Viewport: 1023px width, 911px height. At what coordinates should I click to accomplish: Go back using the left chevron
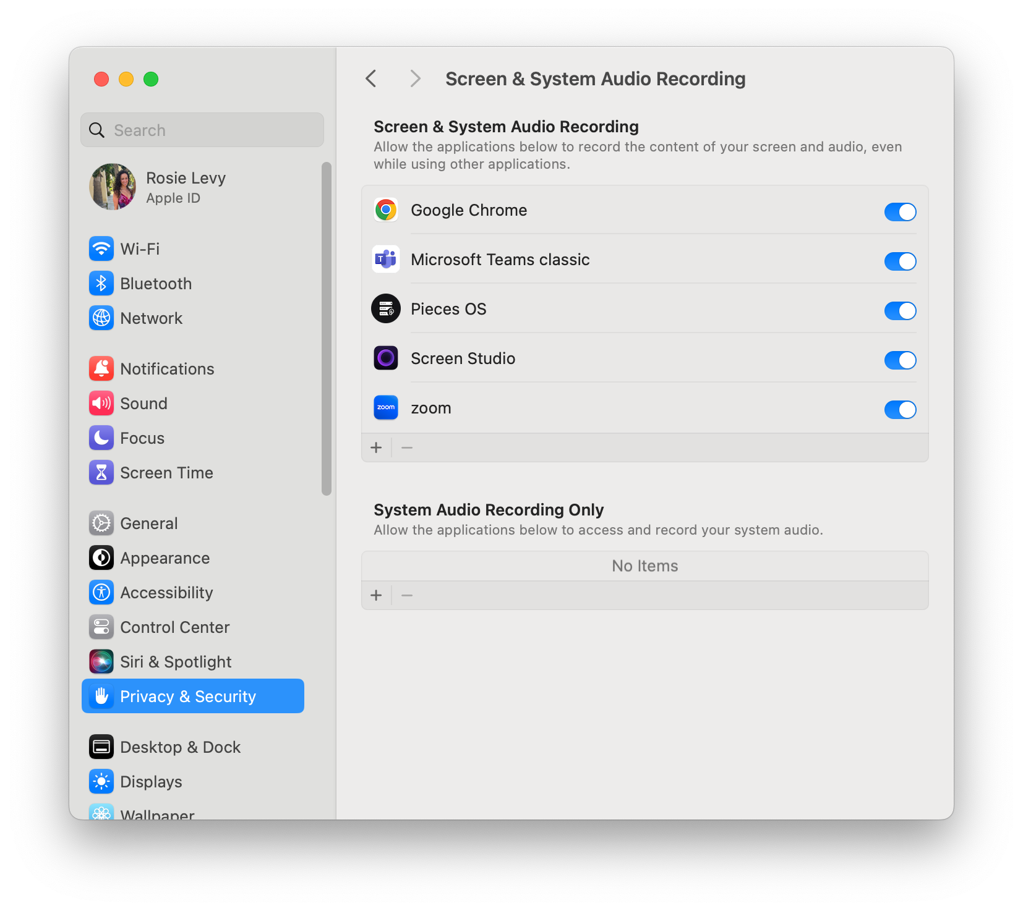click(x=371, y=79)
